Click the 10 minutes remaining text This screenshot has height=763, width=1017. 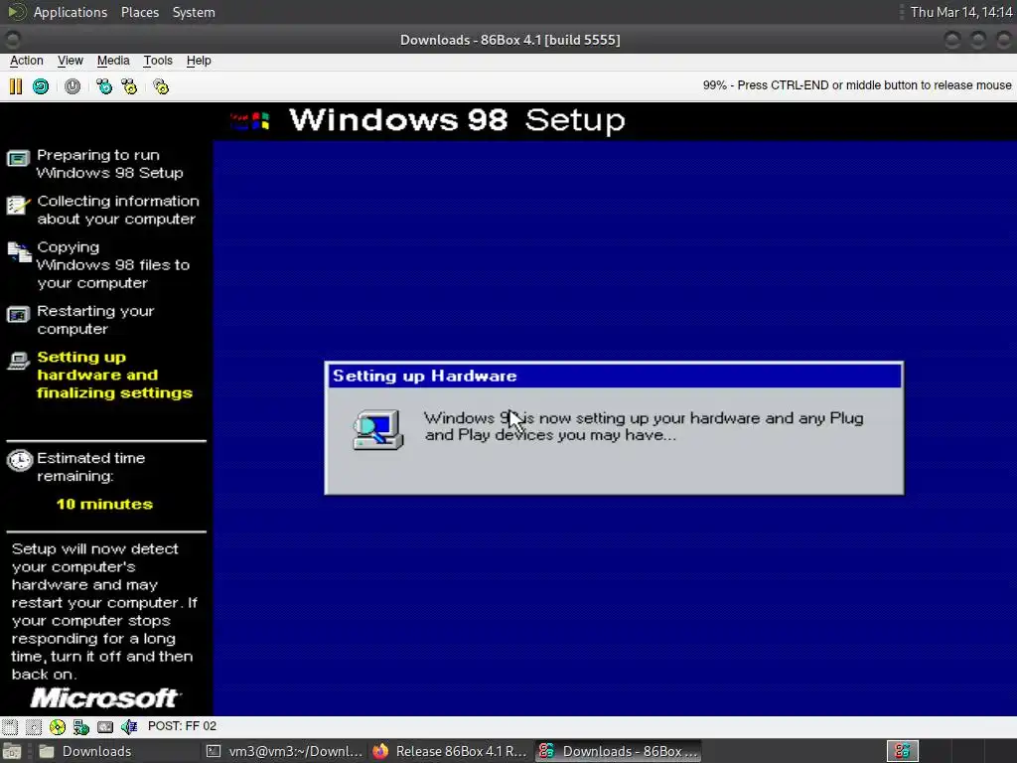click(104, 504)
